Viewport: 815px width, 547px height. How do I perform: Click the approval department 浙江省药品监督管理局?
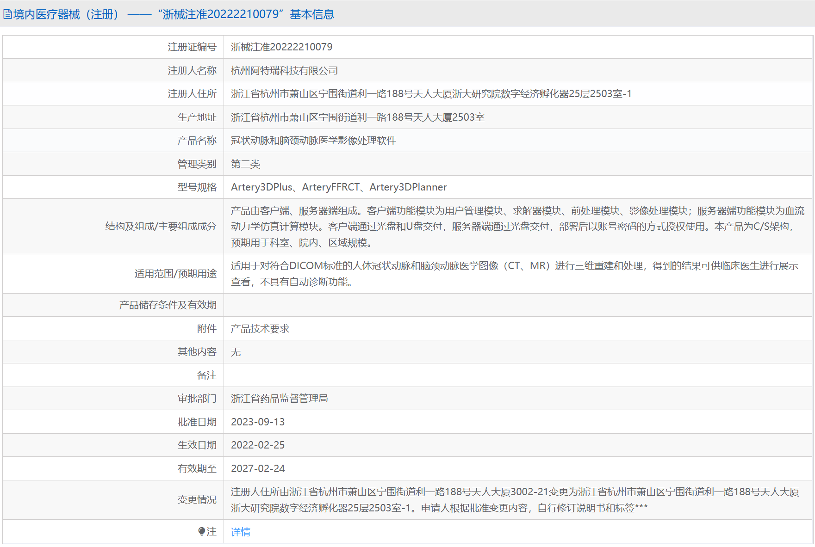click(x=279, y=399)
